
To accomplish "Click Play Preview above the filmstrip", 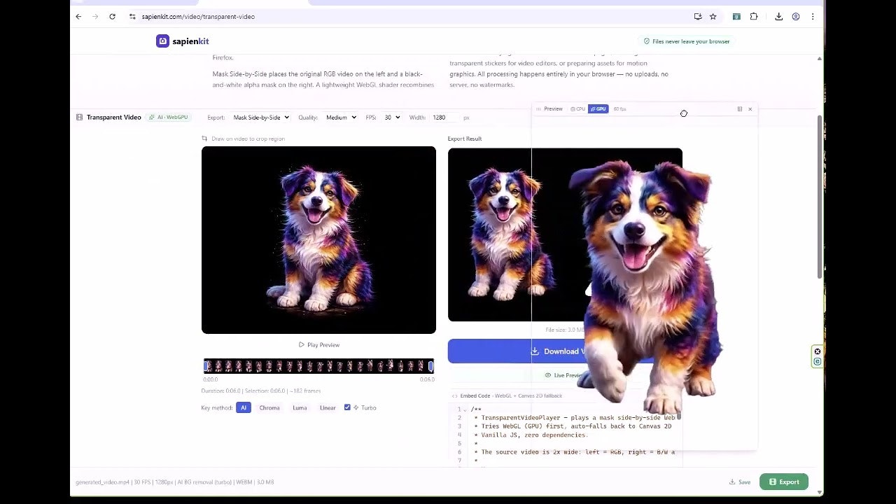I will [x=318, y=344].
